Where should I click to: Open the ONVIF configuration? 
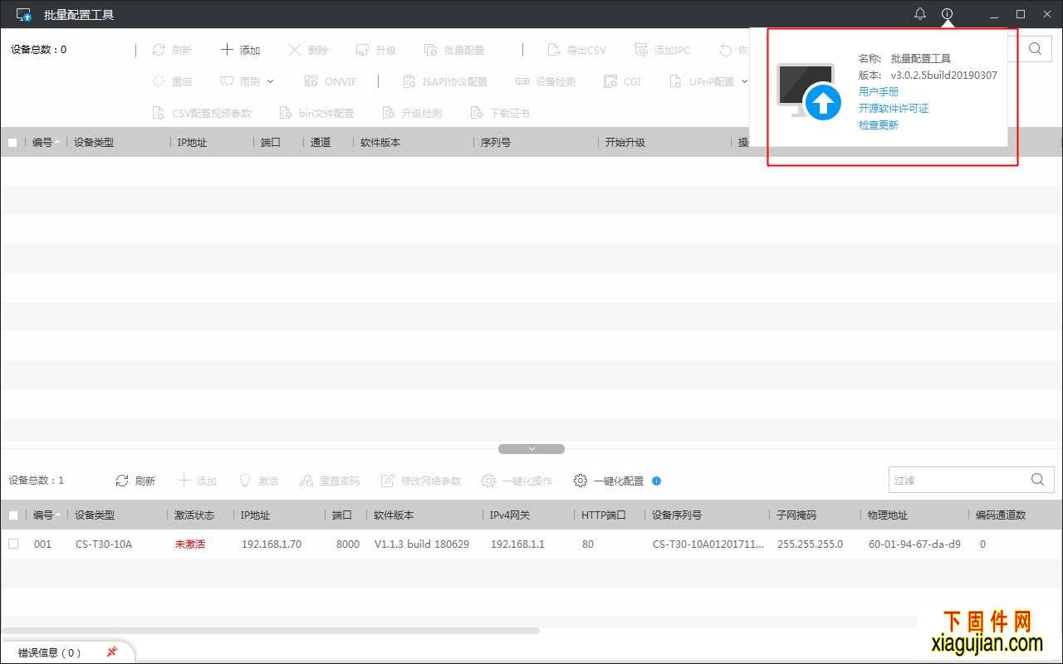[331, 81]
